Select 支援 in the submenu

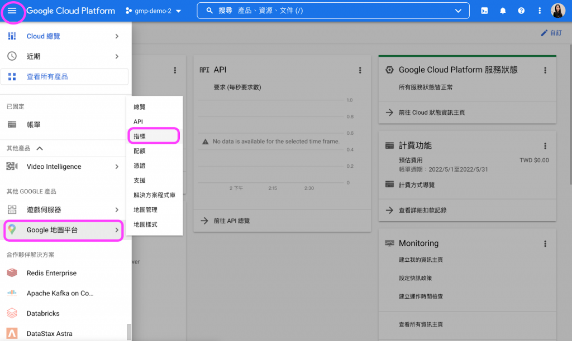coord(154,180)
